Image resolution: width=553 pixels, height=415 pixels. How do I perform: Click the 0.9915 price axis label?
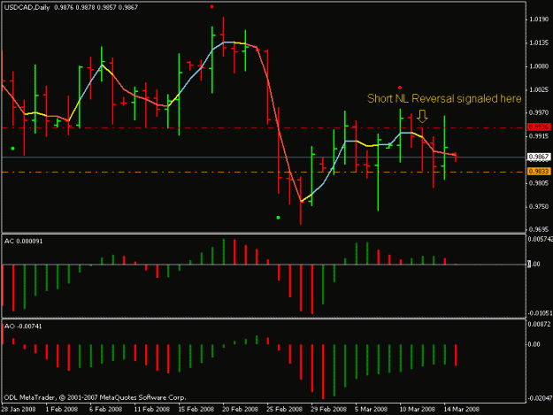click(x=539, y=136)
